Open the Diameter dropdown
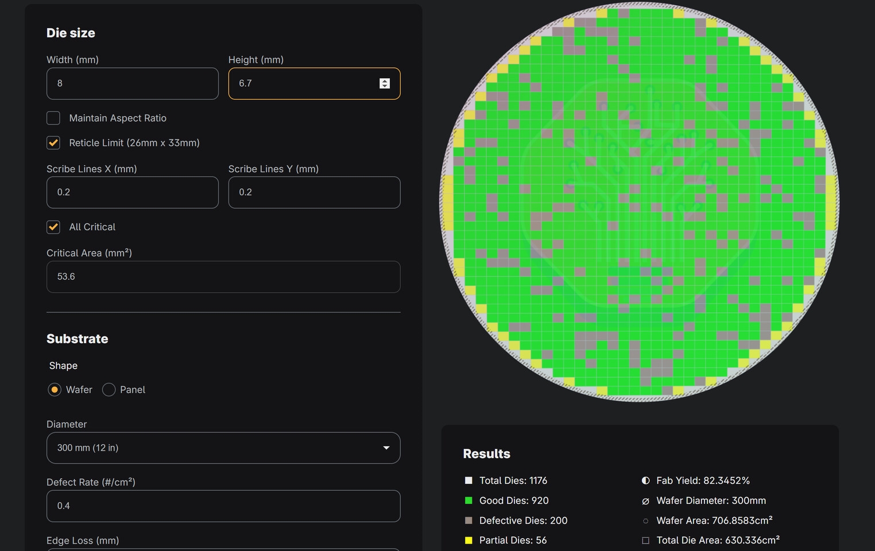This screenshot has height=551, width=875. click(x=223, y=448)
